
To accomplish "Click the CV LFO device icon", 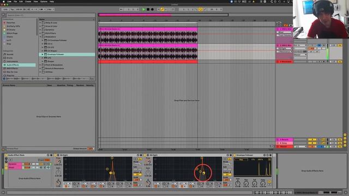I will (x=45, y=47).
